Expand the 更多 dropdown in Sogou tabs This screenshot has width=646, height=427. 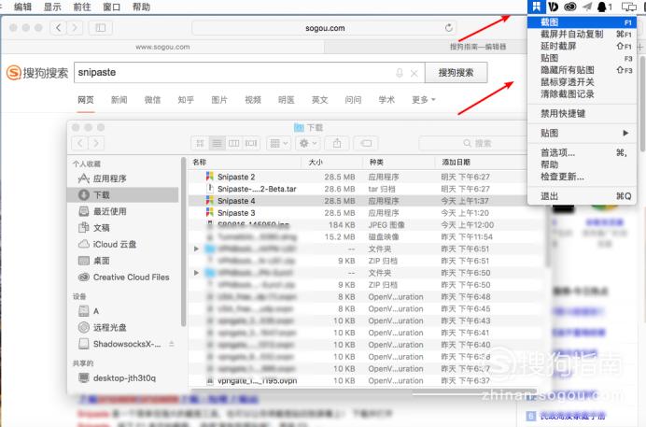pos(423,100)
